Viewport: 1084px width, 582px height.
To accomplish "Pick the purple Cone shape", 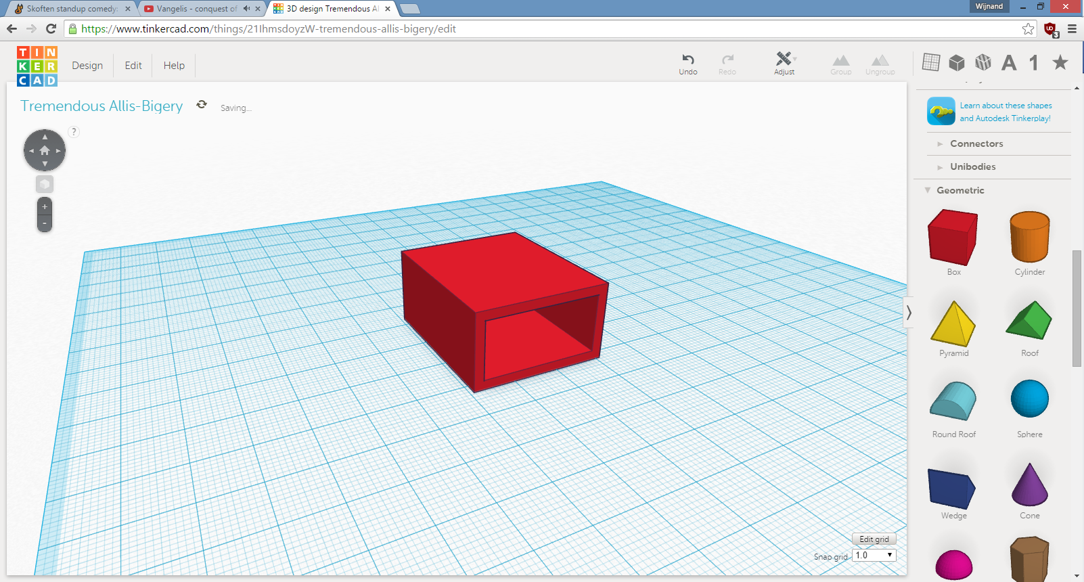I will pyautogui.click(x=1030, y=485).
